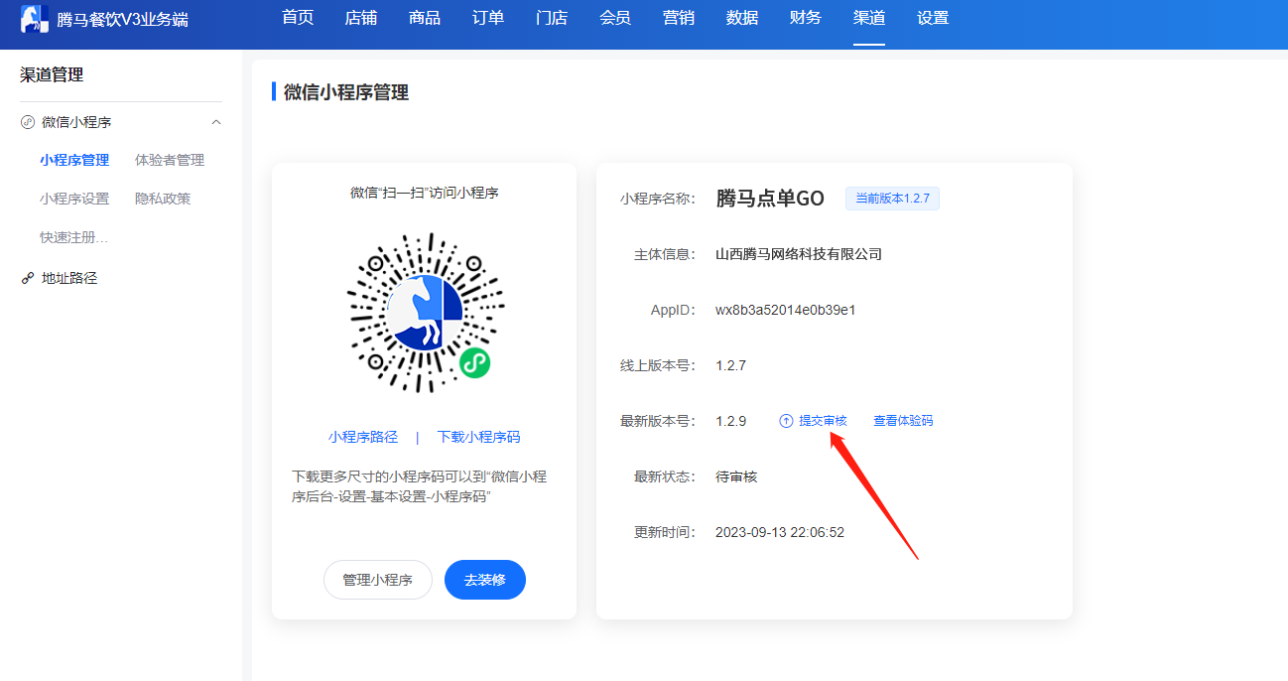
Task: Click the 管理小程序 button
Action: (378, 580)
